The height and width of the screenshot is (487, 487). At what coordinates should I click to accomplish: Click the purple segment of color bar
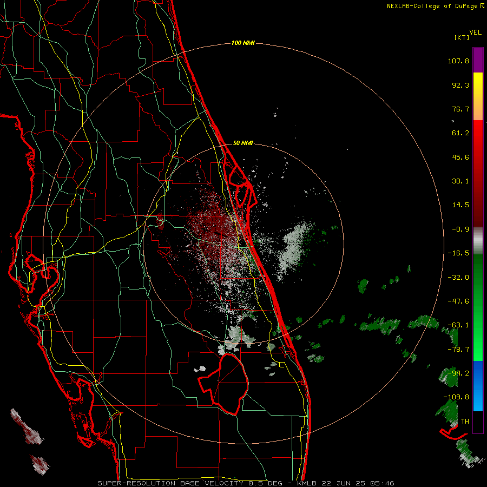click(478, 61)
